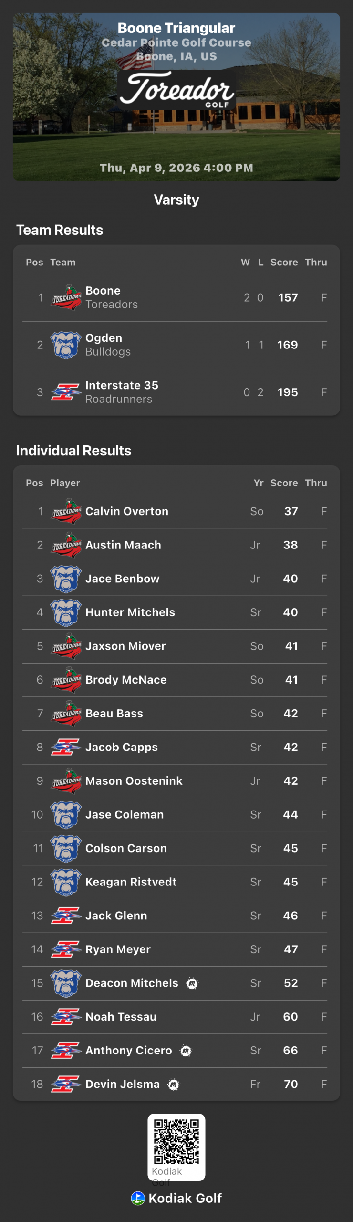Click the badge icon beside Anthony Cicero
The width and height of the screenshot is (353, 1222).
pos(186,1051)
